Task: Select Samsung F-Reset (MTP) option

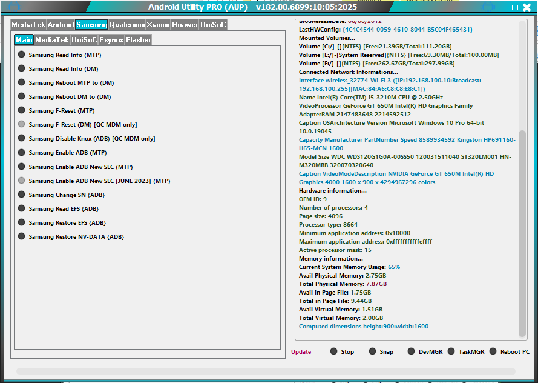Action: (x=22, y=110)
